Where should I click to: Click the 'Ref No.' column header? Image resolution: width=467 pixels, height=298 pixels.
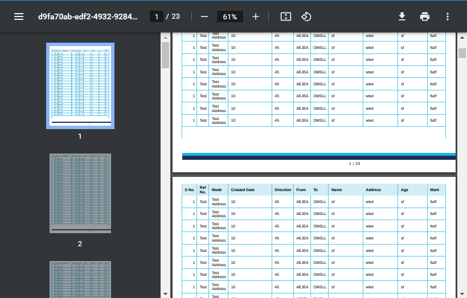click(203, 190)
